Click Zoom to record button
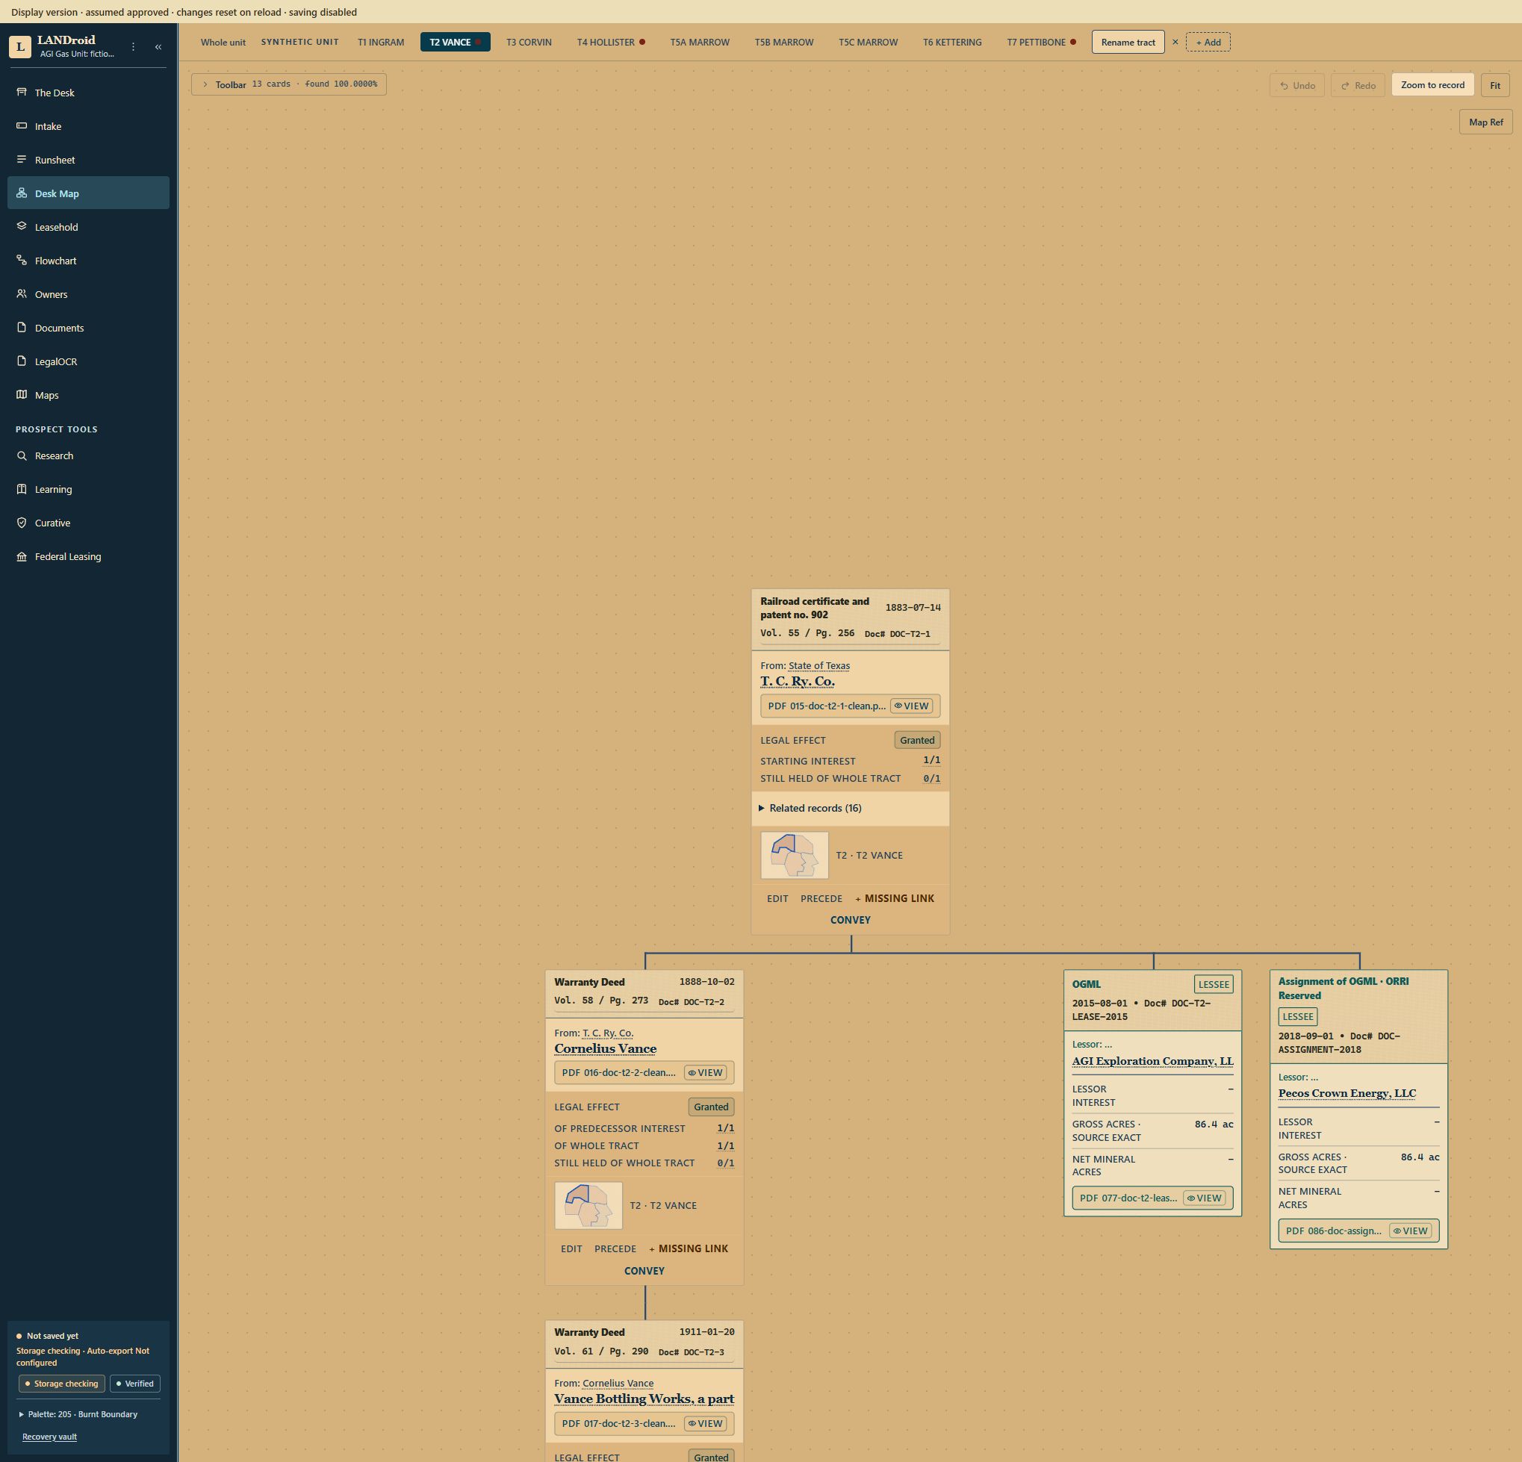 click(x=1432, y=84)
